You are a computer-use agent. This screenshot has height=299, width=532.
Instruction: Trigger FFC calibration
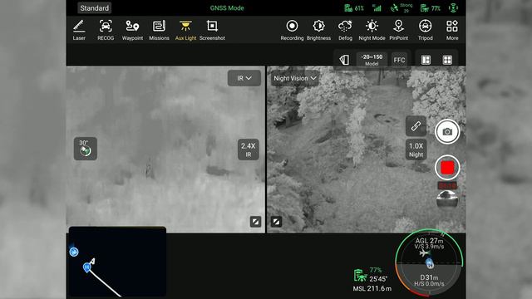[x=399, y=60]
